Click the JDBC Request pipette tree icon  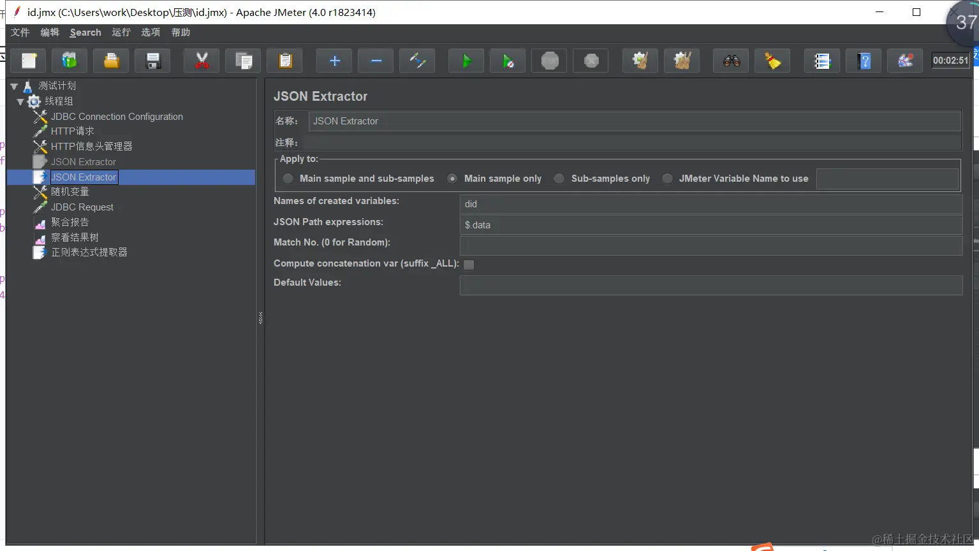(40, 207)
